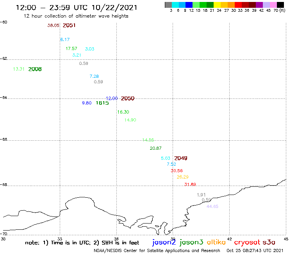The image size is (289, 254).
Task: Click the note about UTC and SWH
Action: [x=82, y=243]
